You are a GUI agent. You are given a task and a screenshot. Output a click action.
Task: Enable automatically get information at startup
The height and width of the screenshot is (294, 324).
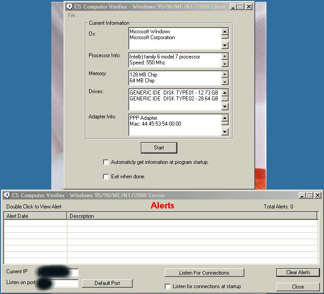pyautogui.click(x=106, y=162)
